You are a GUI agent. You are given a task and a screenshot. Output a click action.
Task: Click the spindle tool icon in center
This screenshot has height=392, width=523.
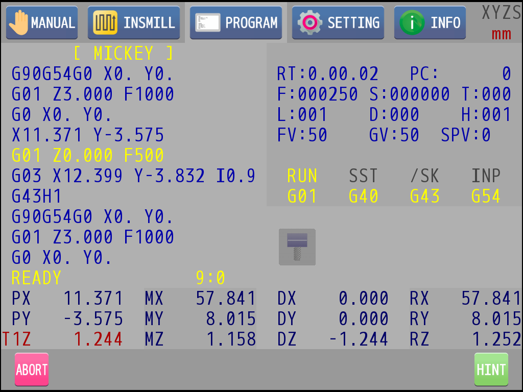pos(297,247)
